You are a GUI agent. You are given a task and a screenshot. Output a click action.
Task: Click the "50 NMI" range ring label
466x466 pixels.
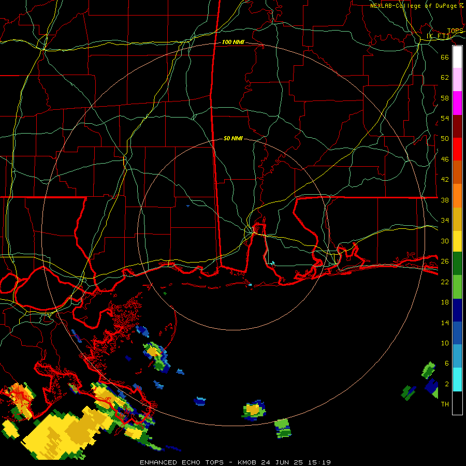coord(233,138)
